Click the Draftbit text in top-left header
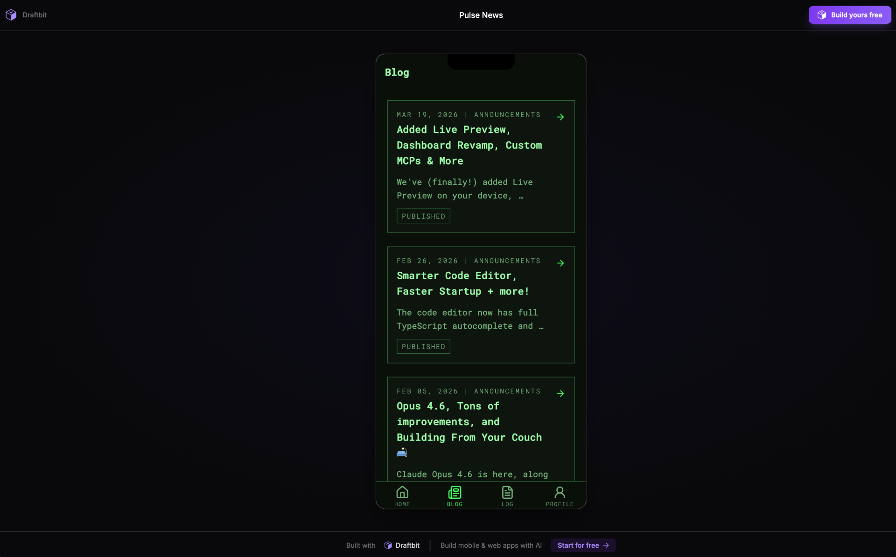 click(35, 15)
